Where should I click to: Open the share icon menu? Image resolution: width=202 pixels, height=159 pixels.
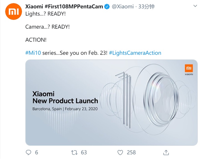pos(166,152)
